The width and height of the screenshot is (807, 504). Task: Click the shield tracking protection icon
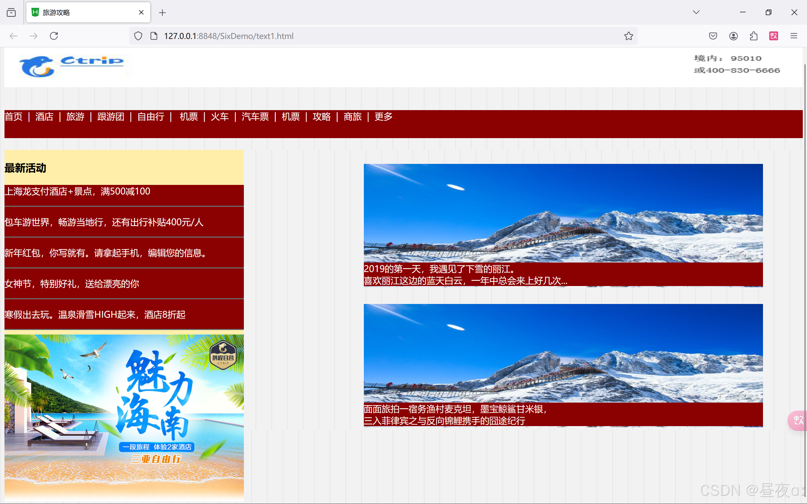point(138,36)
